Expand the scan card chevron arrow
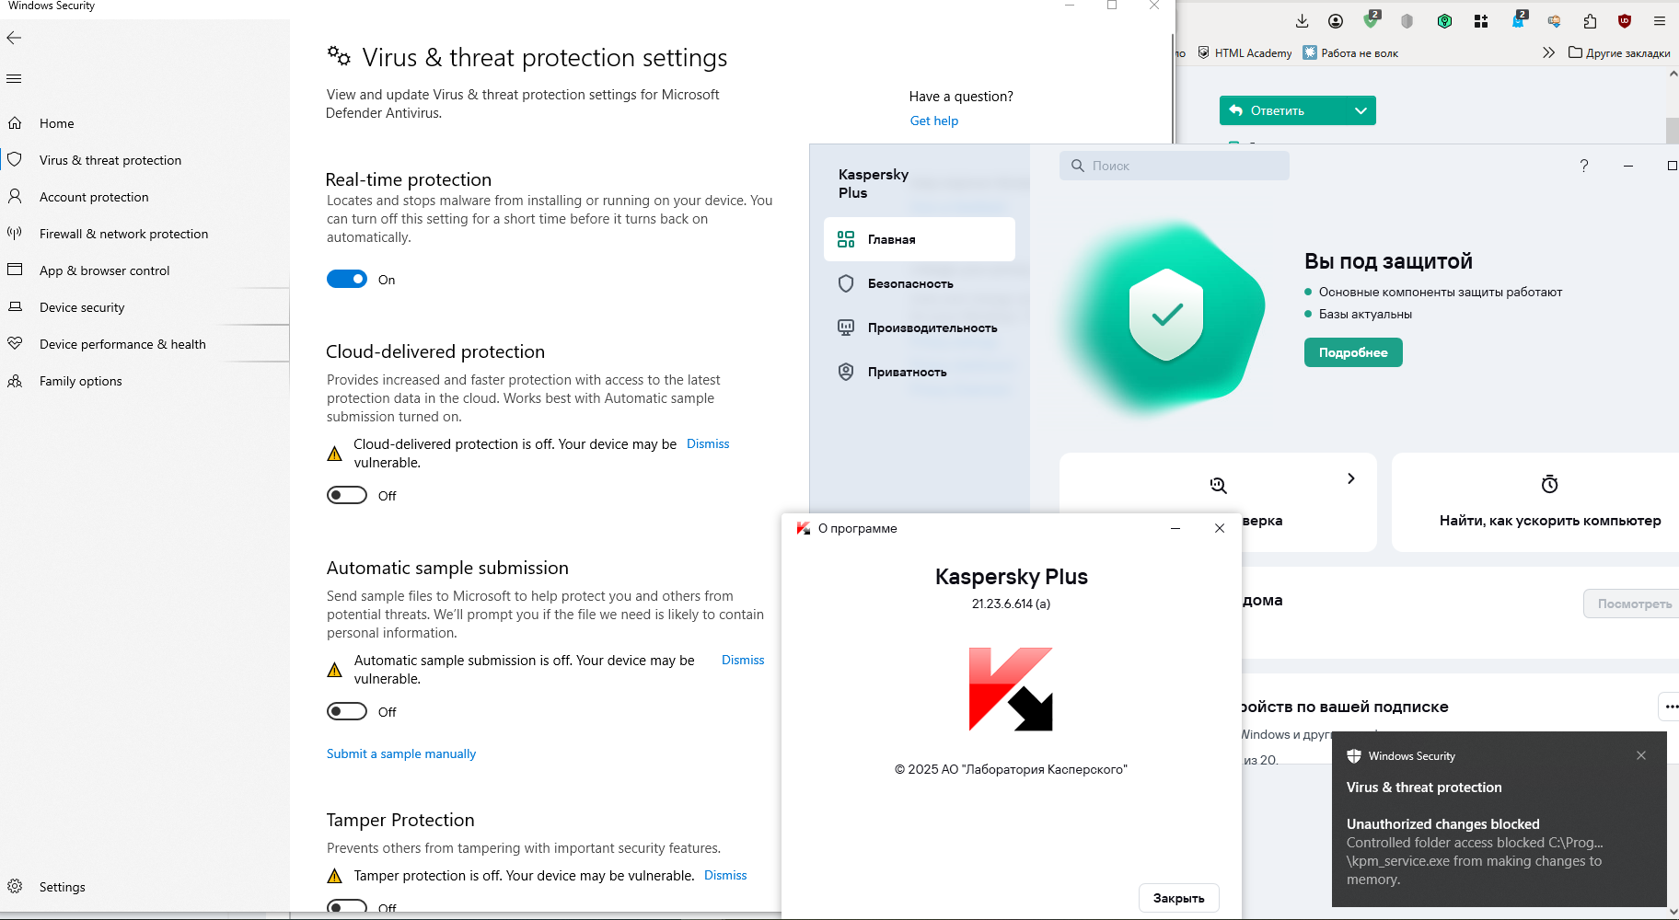Image resolution: width=1679 pixels, height=920 pixels. point(1351,478)
